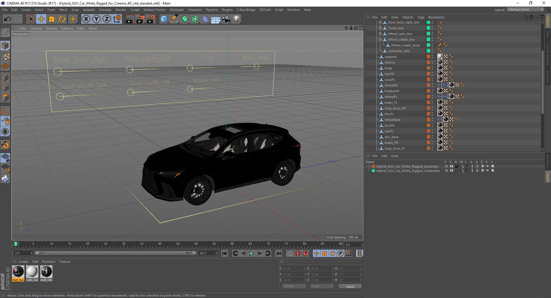This screenshot has width=551, height=298.
Task: Collapse Wheel_rotate_line object tree
Action: tap(380, 40)
